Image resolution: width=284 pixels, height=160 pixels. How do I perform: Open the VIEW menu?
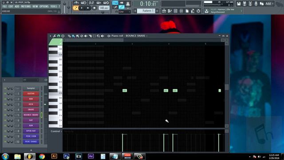(35, 7)
